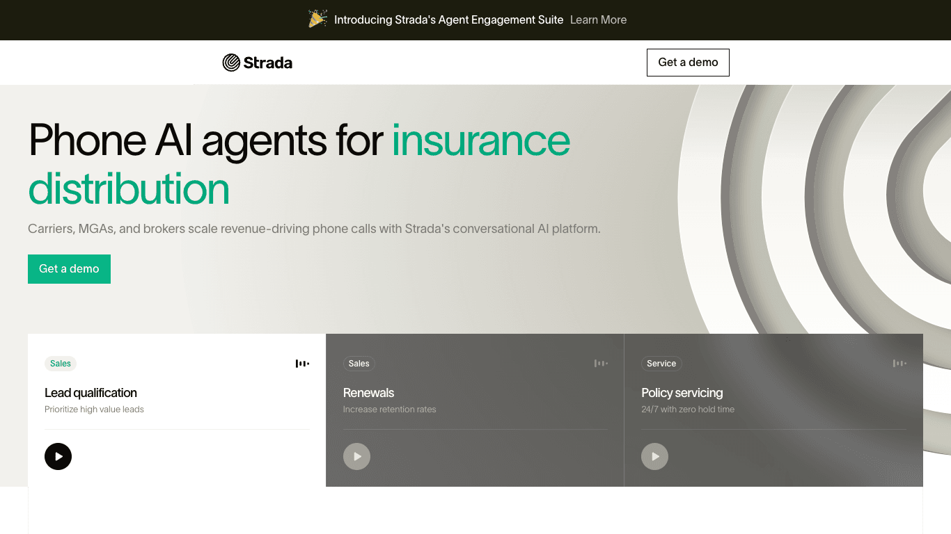Click the 'Prioritize high value leads' text
This screenshot has height=534, width=951.
click(94, 410)
